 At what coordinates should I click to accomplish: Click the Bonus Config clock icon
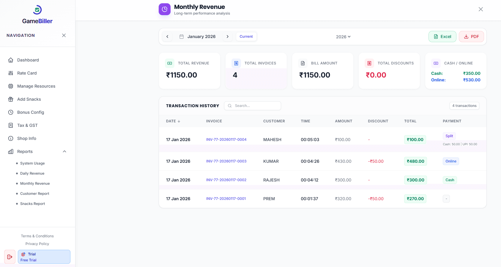coord(11,112)
